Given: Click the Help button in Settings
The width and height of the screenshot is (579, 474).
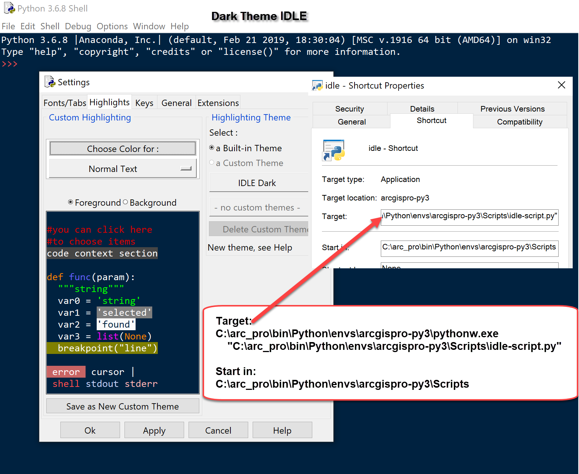Looking at the screenshot, I should [x=282, y=430].
